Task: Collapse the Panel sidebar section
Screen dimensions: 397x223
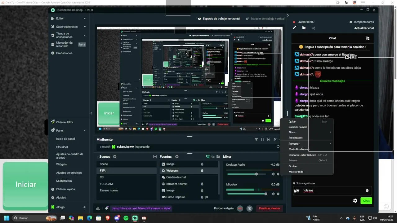Action: click(x=85, y=130)
